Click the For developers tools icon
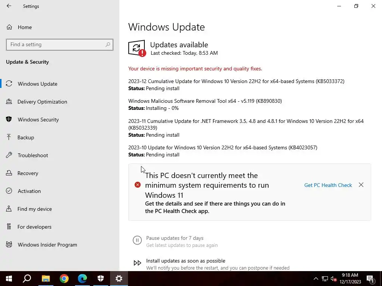Viewport: 382px width, 286px height. click(x=9, y=226)
